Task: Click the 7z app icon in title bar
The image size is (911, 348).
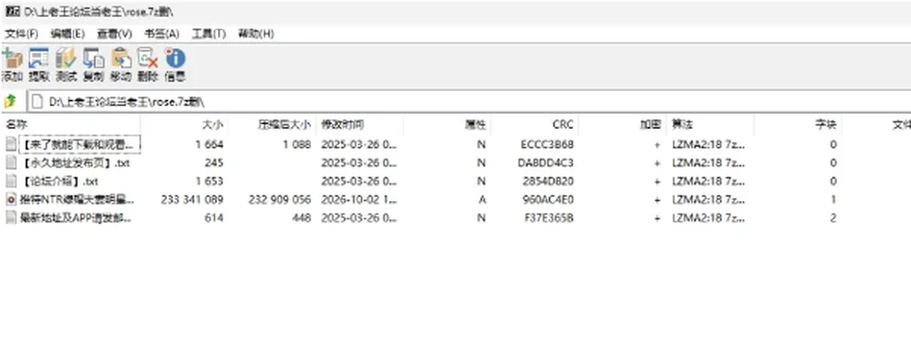Action: click(x=12, y=11)
